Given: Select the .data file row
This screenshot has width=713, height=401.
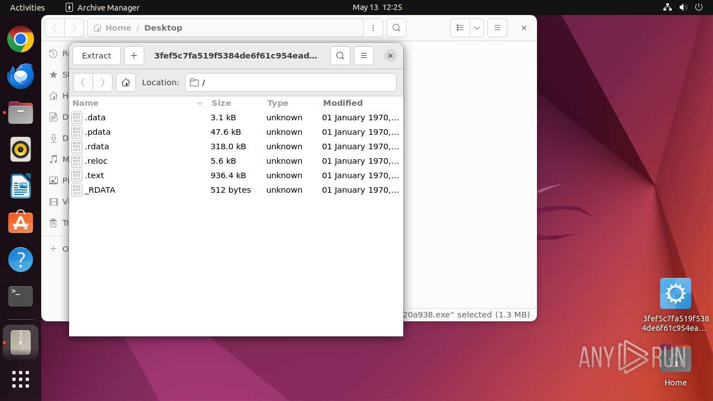Looking at the screenshot, I should coord(236,118).
